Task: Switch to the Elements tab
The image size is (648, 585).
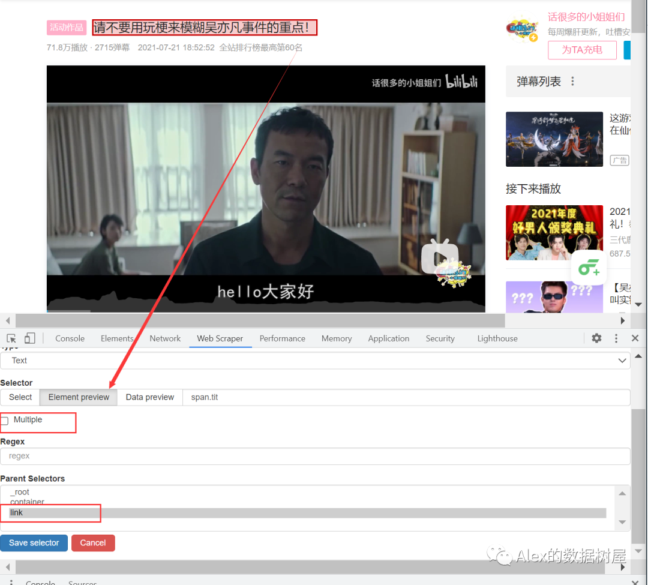Action: pos(117,338)
